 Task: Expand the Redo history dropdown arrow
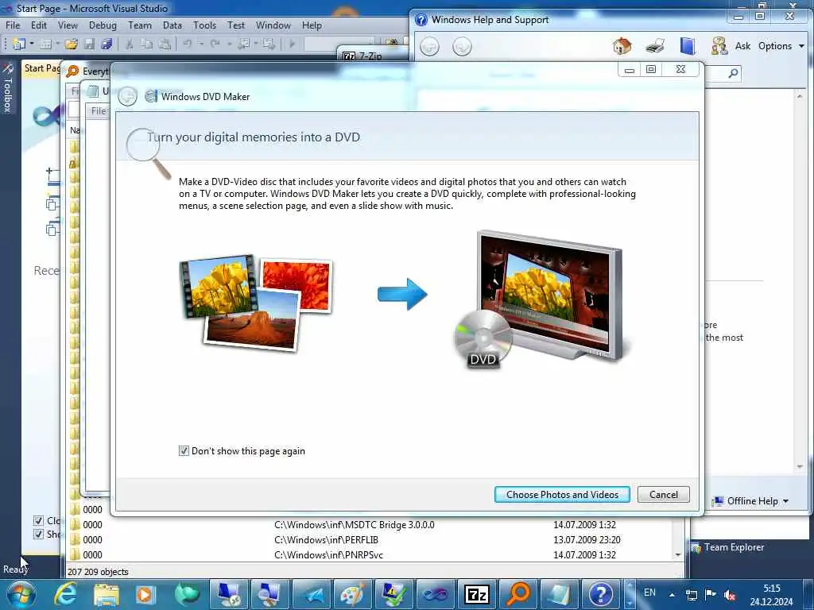[x=229, y=44]
